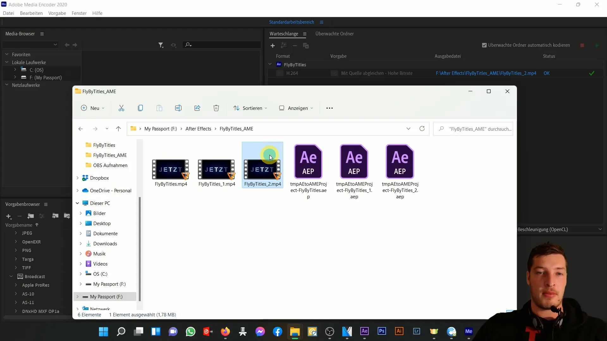The image size is (607, 341).
Task: Click the Sortieren dropdown button
Action: click(x=250, y=108)
